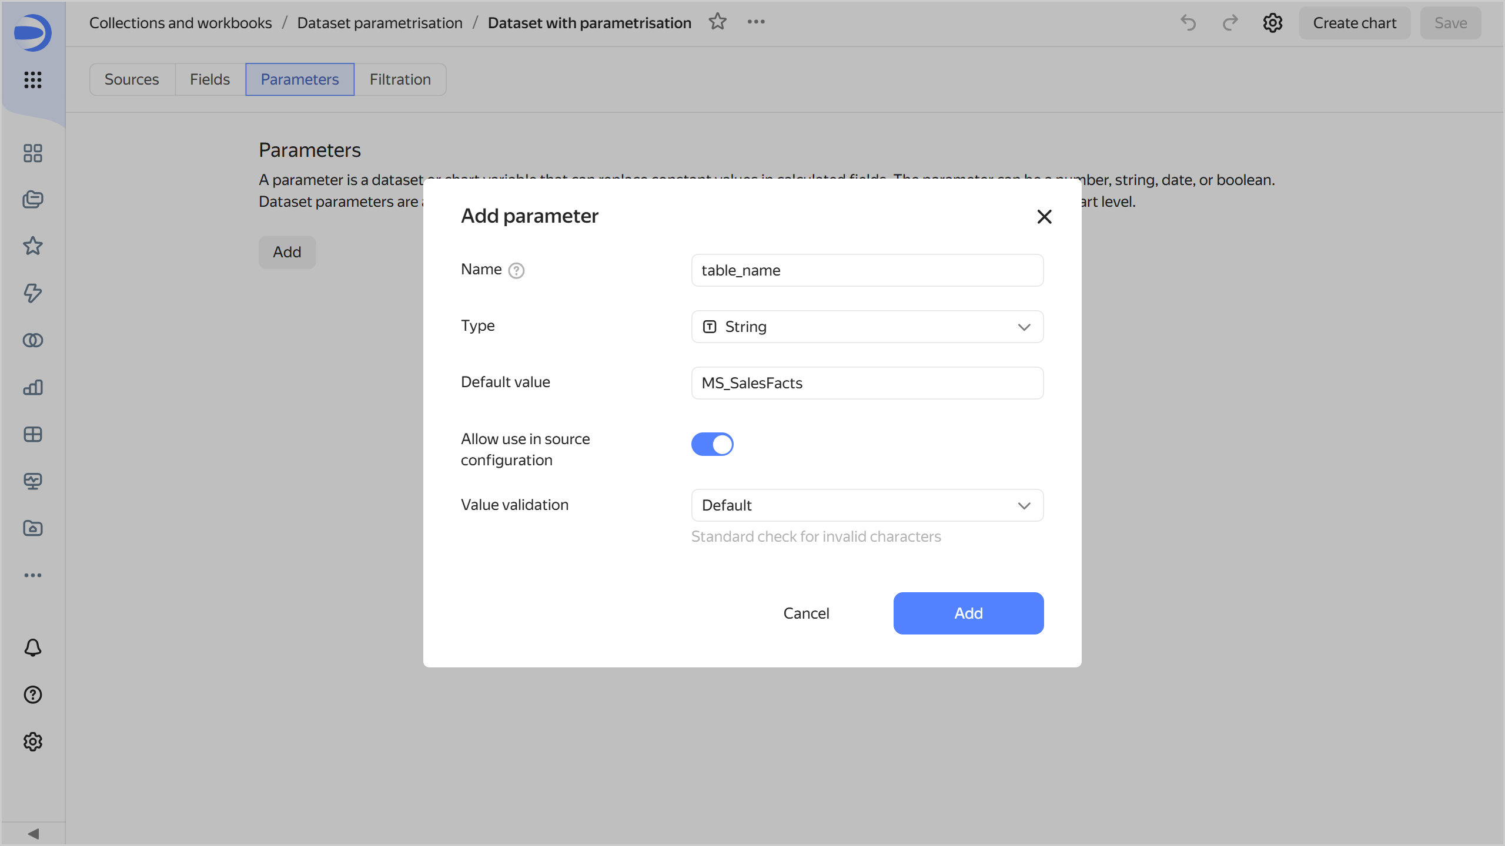This screenshot has width=1505, height=846.
Task: Mark dataset as favorite with star
Action: click(717, 22)
